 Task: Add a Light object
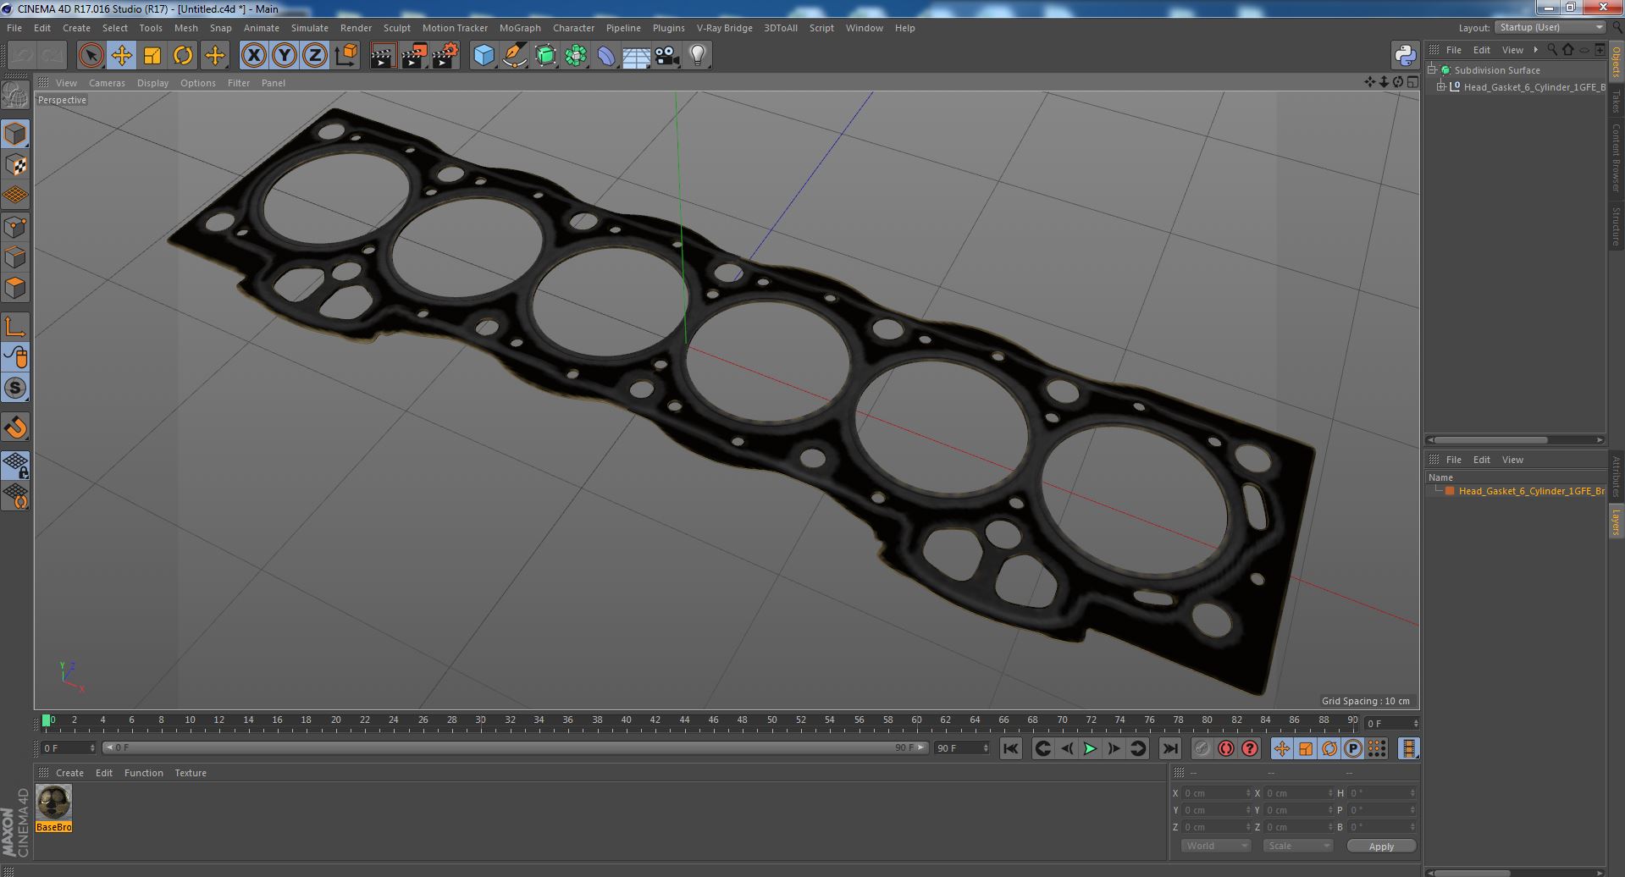click(x=698, y=56)
